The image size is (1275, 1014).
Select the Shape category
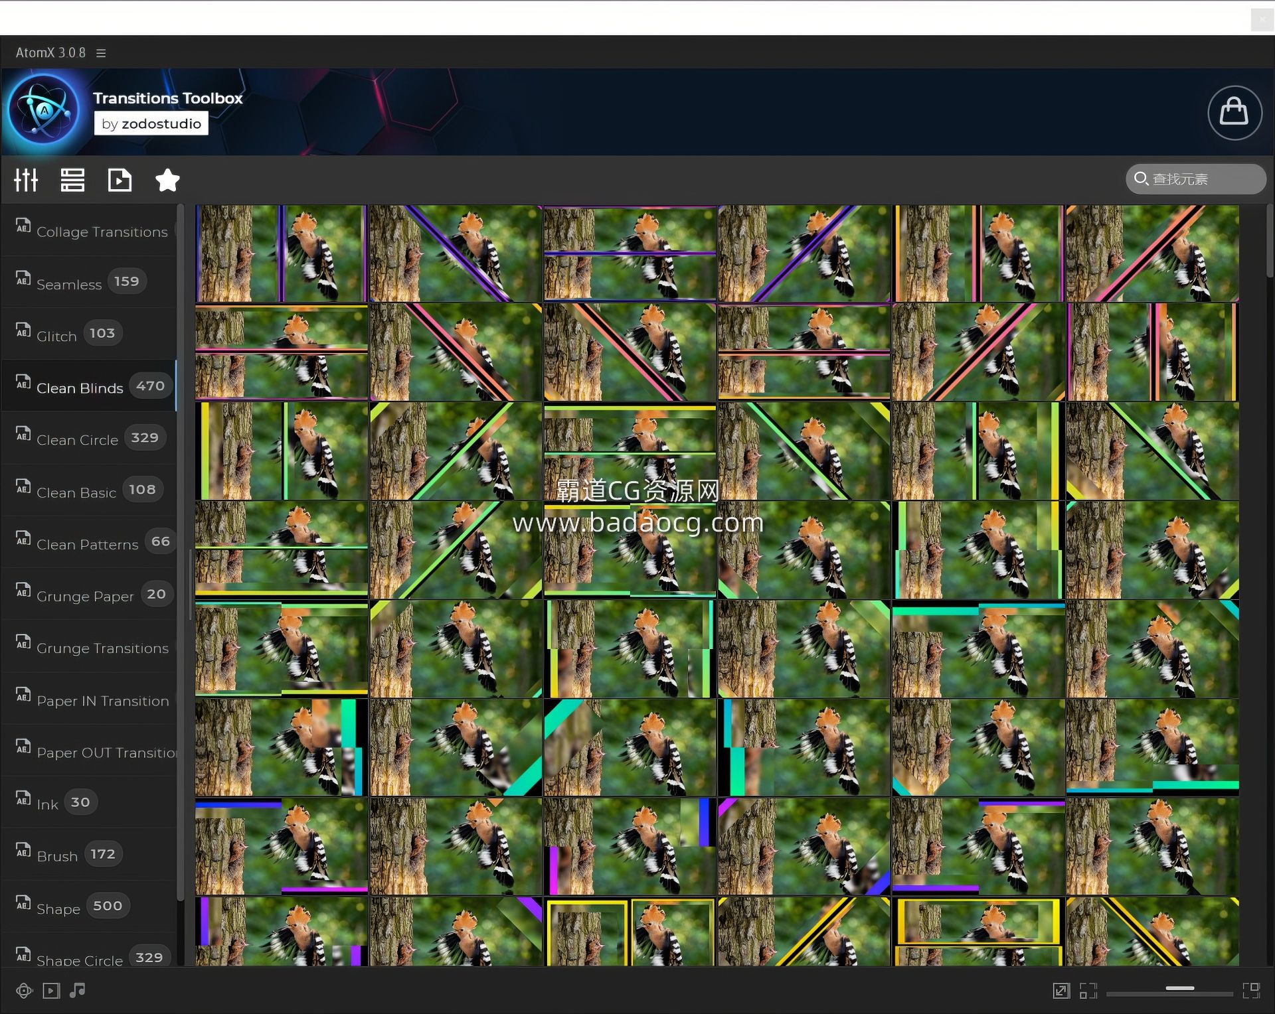[x=89, y=906]
